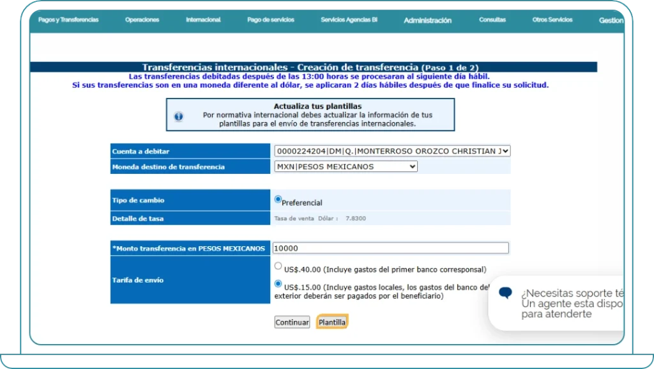
Task: Select the Gestion menu item
Action: [611, 20]
